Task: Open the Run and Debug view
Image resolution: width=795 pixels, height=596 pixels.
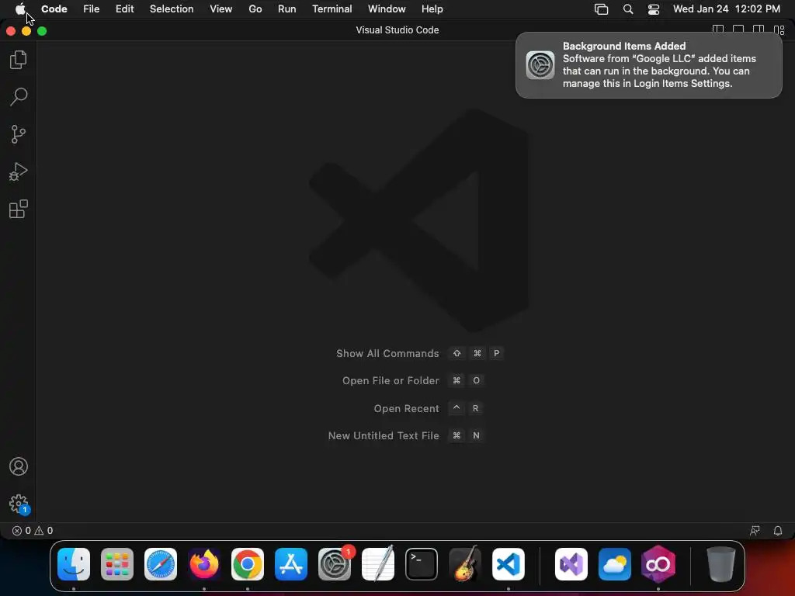Action: click(x=19, y=172)
